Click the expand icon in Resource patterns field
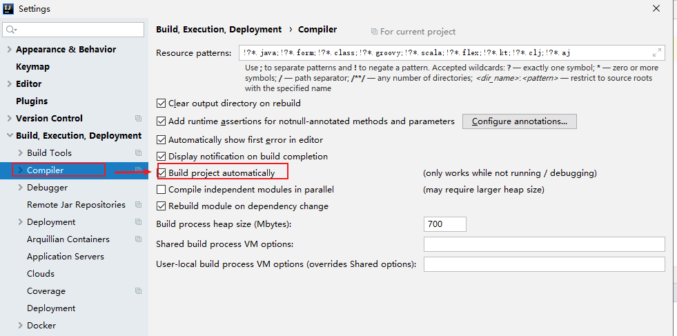 657,53
